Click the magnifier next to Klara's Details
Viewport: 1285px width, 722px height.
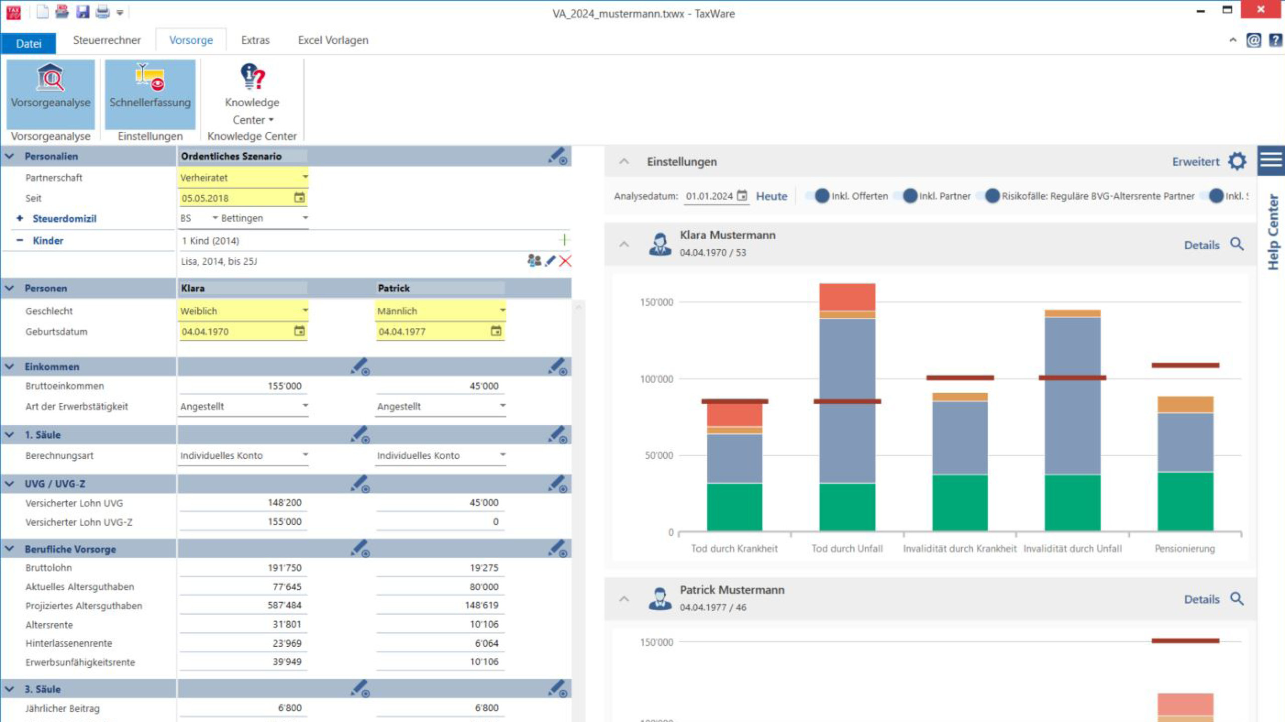1237,245
